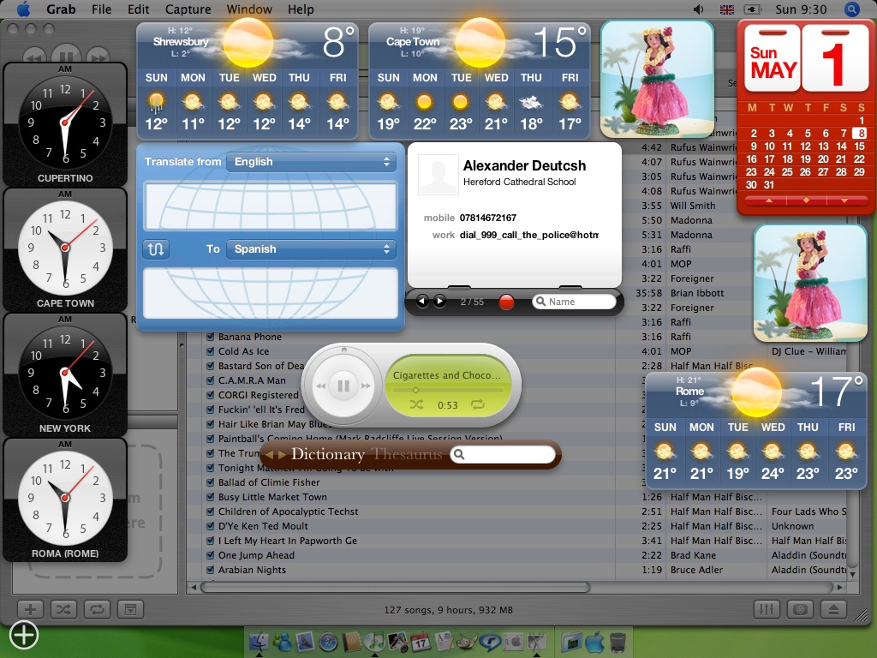Screen dimensions: 877x658
Task: Skip to next track in iTunes widget
Action: [x=367, y=386]
